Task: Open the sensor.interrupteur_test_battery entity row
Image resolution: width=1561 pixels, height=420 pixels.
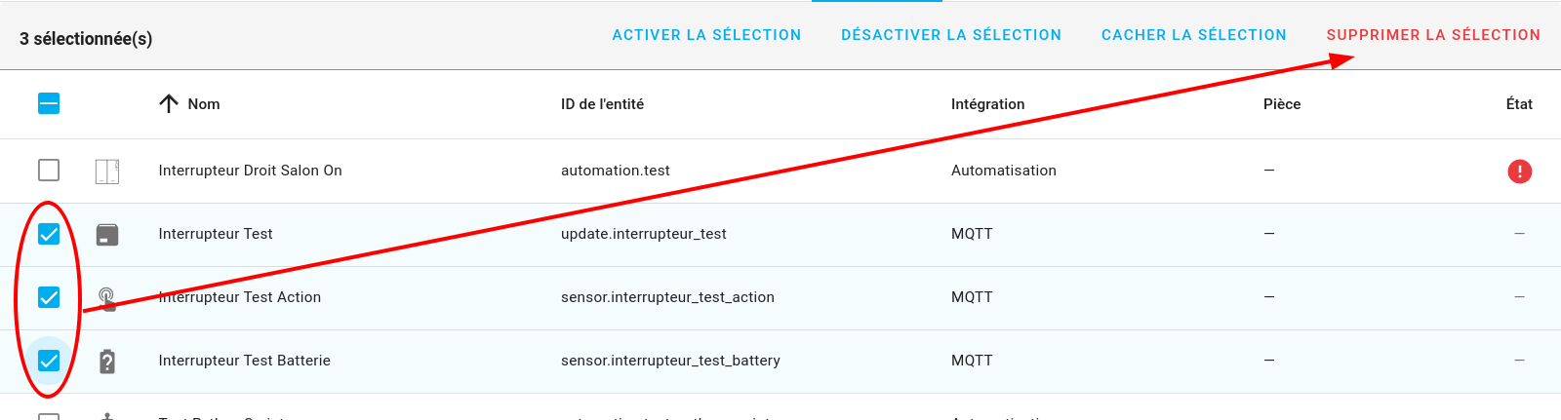Action: click(x=780, y=362)
